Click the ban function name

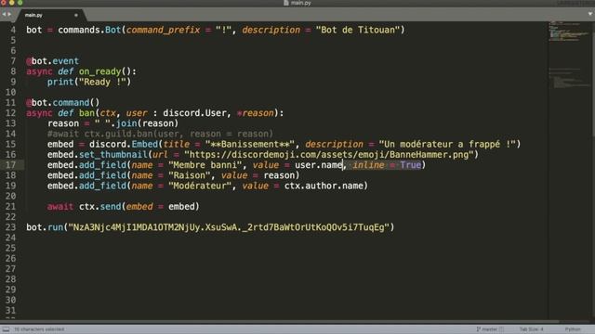(86, 113)
